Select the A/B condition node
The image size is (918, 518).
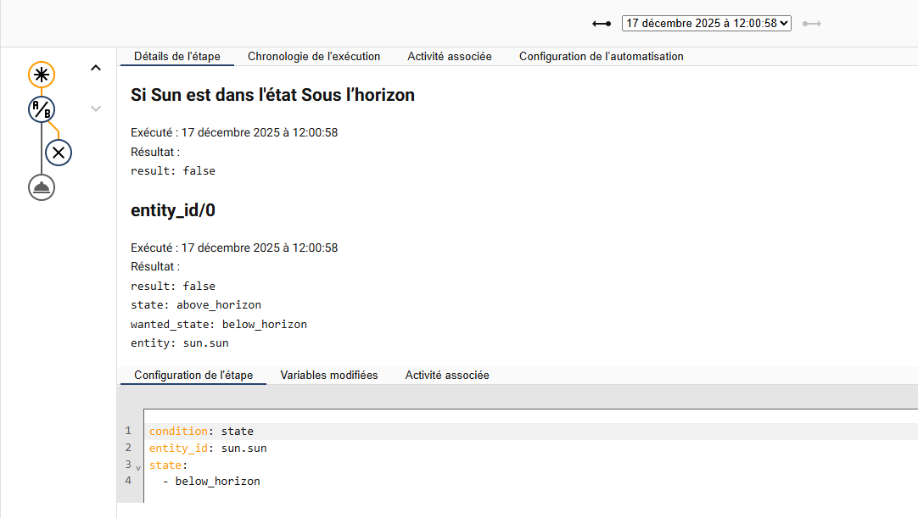pyautogui.click(x=41, y=109)
